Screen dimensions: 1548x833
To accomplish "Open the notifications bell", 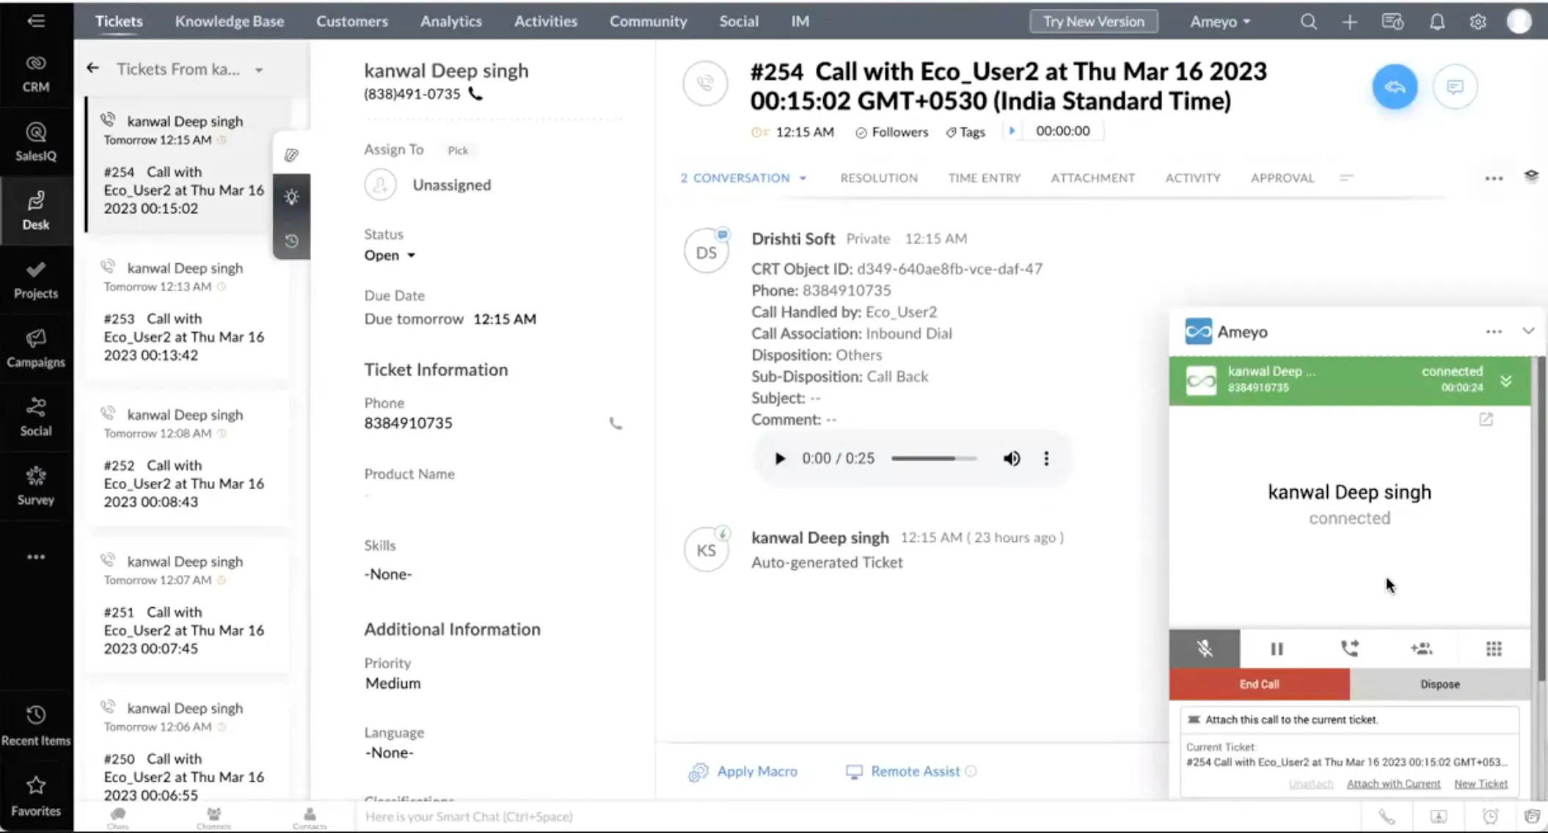I will [1436, 21].
